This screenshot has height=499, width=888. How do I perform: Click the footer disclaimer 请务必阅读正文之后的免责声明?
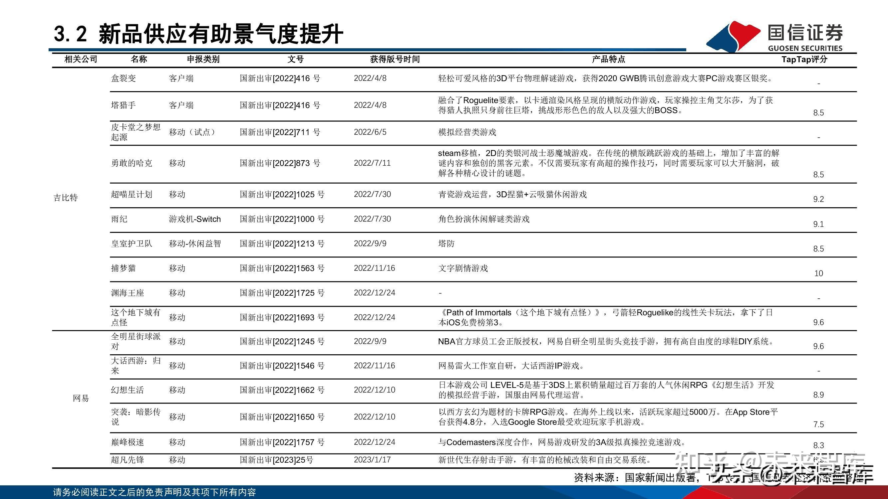pos(154,492)
